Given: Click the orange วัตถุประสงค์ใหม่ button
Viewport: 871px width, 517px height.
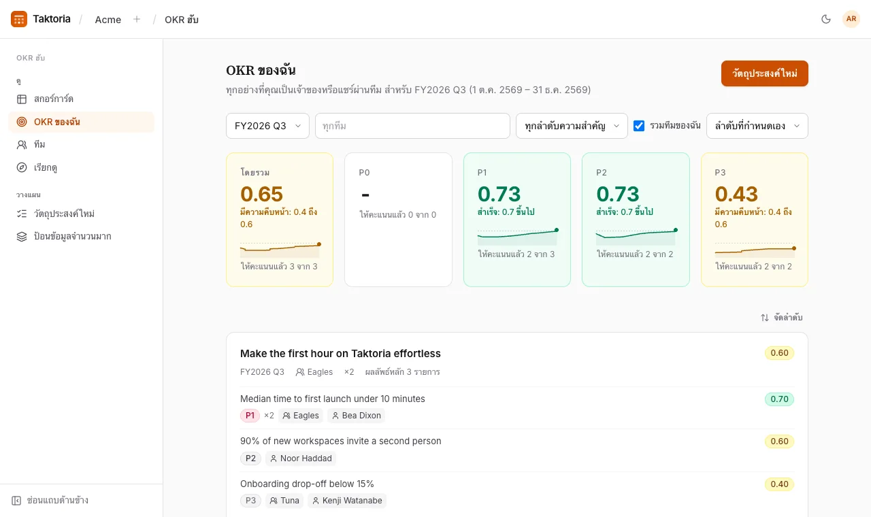Looking at the screenshot, I should [x=765, y=73].
